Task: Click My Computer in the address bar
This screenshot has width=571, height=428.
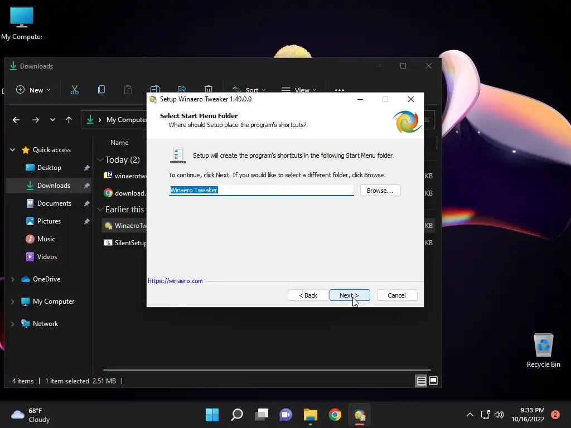Action: [x=127, y=120]
